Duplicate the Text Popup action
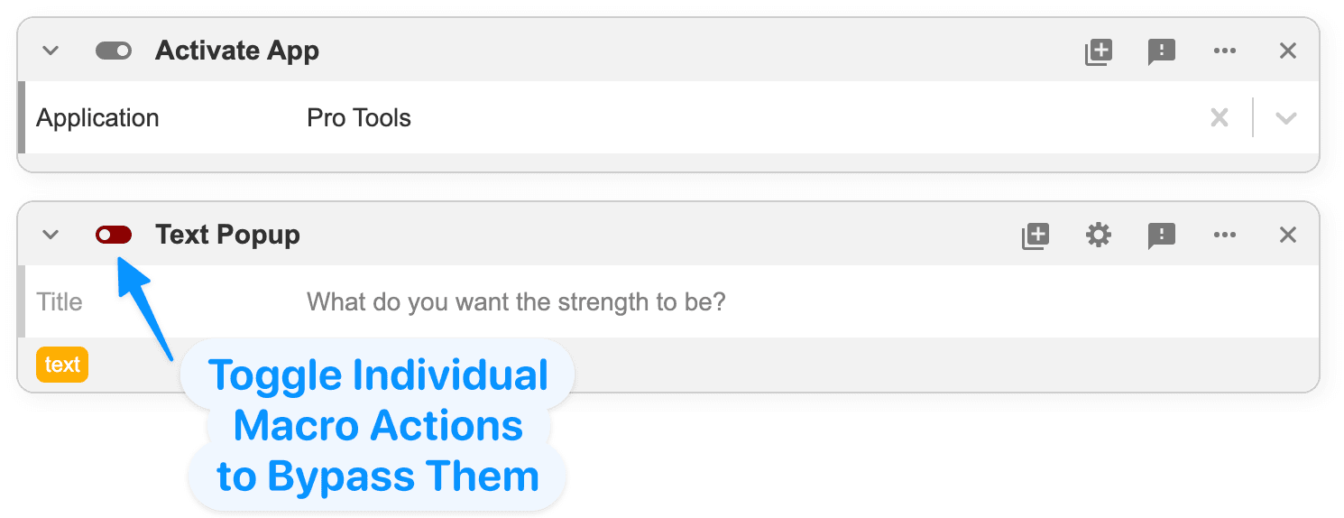 coord(1035,236)
